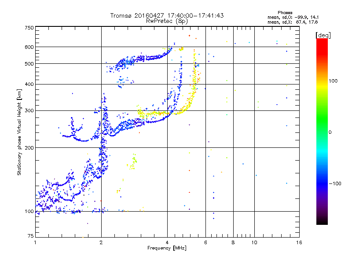Click the y-axis tick label "600"
Viewport: 352px width, 264px height.
(29, 47)
